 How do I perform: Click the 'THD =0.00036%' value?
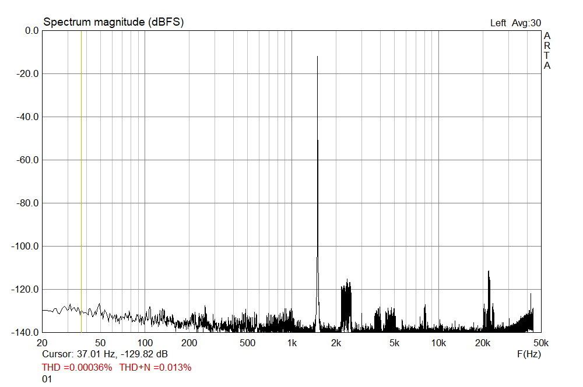click(x=77, y=367)
